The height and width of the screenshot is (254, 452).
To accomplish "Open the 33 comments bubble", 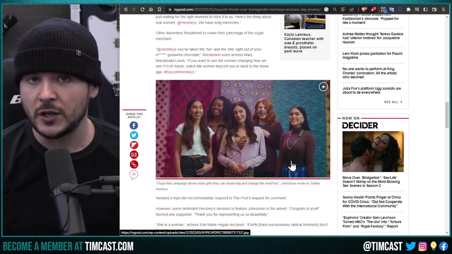I will 134,175.
